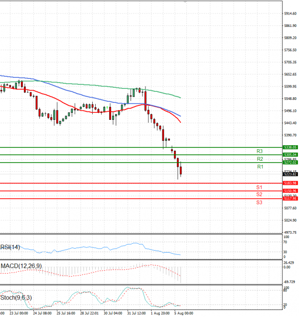
Task: Click the 28 Jul 22:01 time label
Action: [x=89, y=313]
